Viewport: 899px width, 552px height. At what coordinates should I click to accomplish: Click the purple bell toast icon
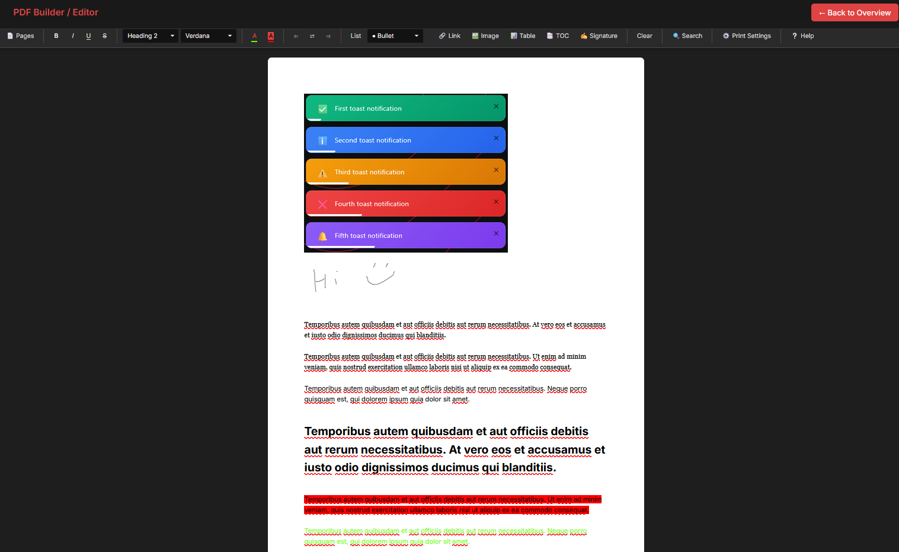pos(322,237)
